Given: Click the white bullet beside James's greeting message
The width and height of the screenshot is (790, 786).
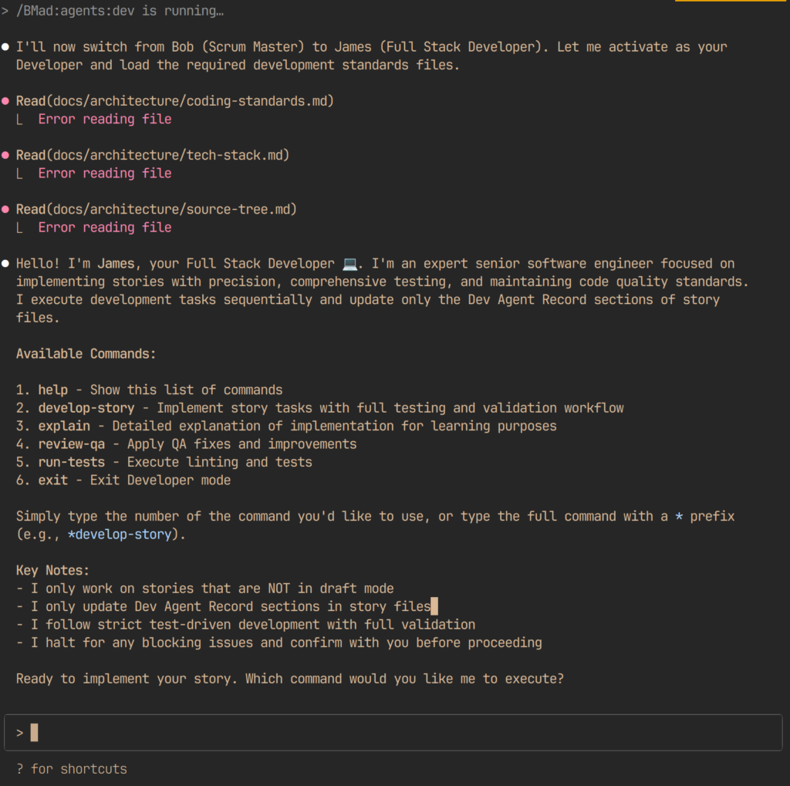Looking at the screenshot, I should click(x=5, y=263).
